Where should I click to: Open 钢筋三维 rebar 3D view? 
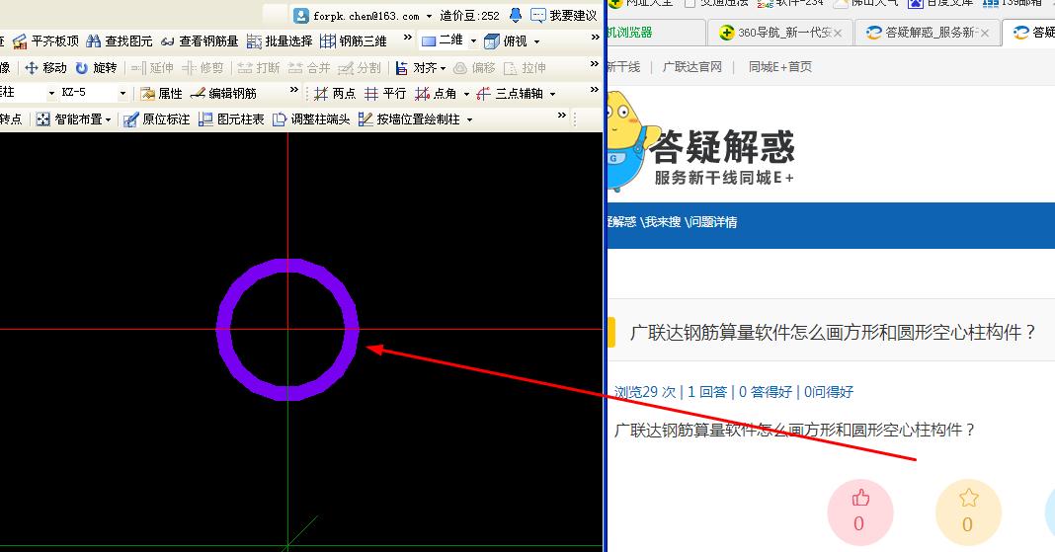pos(354,41)
